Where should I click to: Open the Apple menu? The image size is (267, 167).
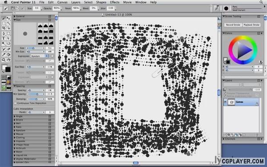pos(6,2)
